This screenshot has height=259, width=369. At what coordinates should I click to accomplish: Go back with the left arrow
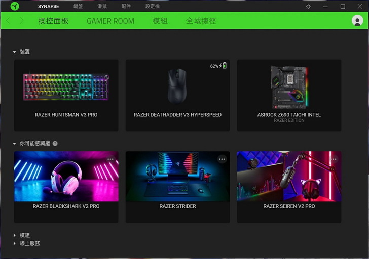pos(8,21)
